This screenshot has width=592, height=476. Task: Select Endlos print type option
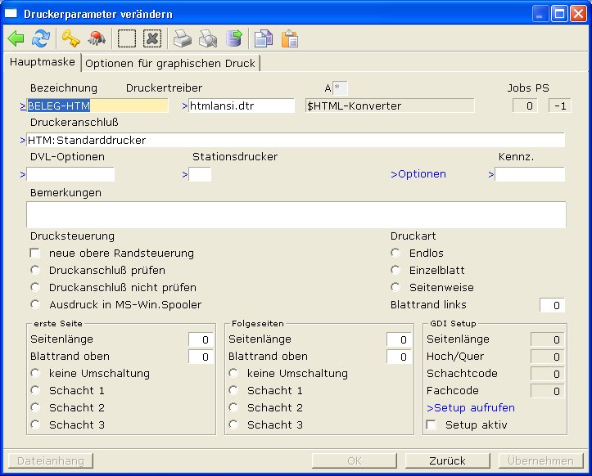[x=395, y=254]
